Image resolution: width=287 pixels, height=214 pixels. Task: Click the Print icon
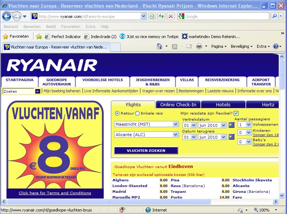199,47
